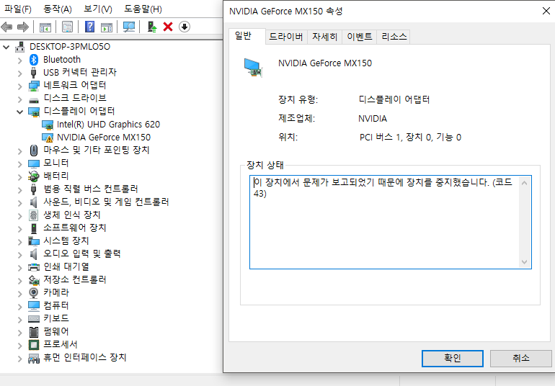Switch to the 리소스 tab
The width and height of the screenshot is (555, 386).
[394, 37]
